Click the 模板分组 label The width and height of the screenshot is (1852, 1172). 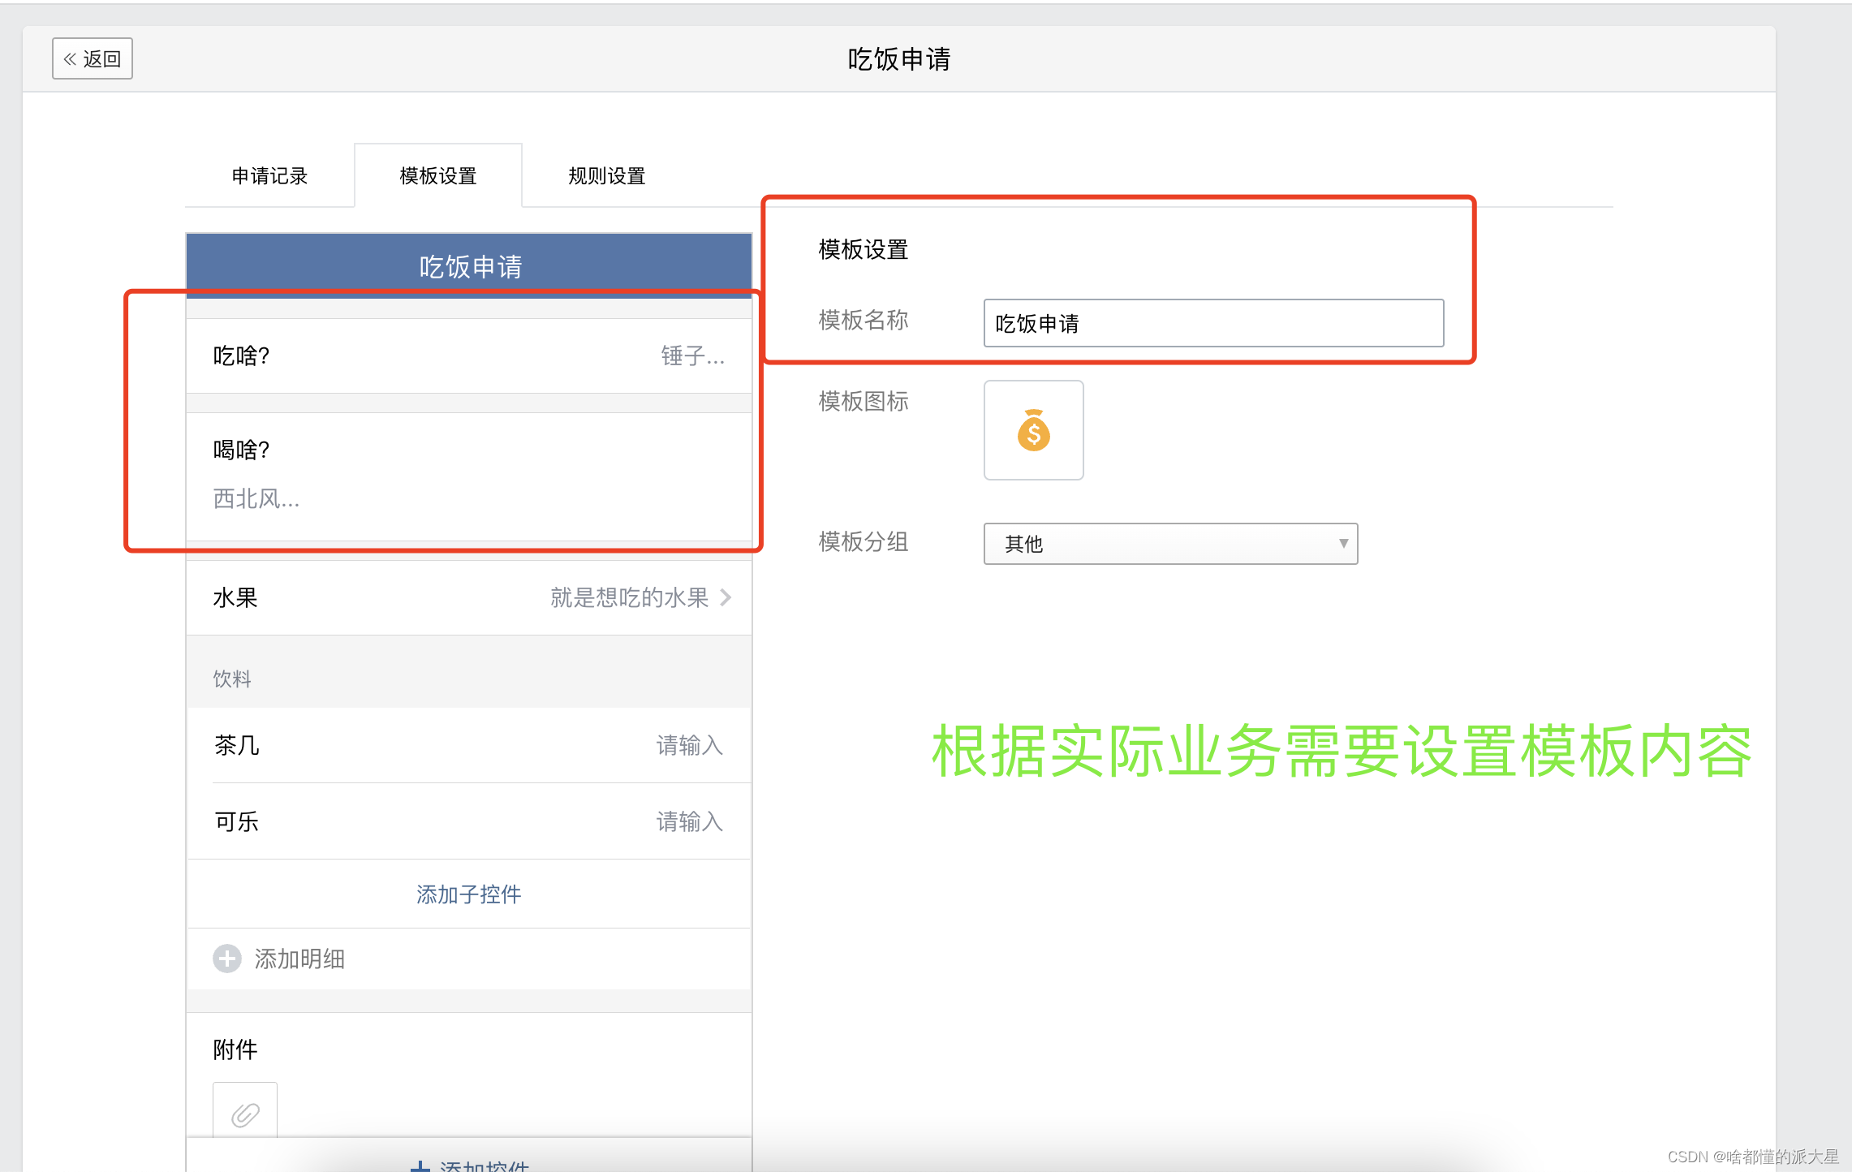864,541
